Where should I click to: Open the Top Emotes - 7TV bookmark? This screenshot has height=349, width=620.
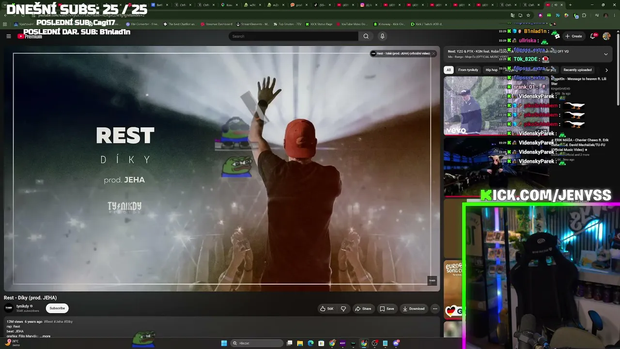pyautogui.click(x=287, y=24)
